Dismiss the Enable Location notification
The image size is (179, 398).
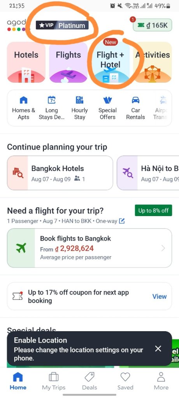[x=158, y=349]
